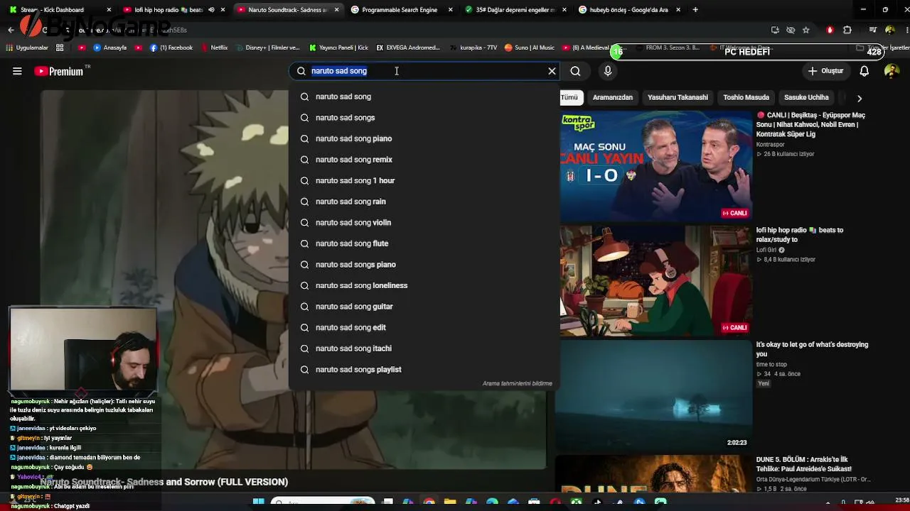
Task: Click the magnifier search button
Action: [576, 71]
